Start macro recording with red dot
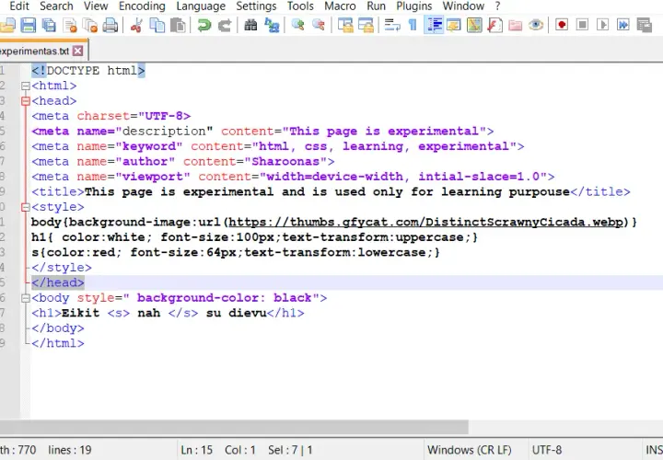Screen dimensions: 663x460 (x=562, y=26)
